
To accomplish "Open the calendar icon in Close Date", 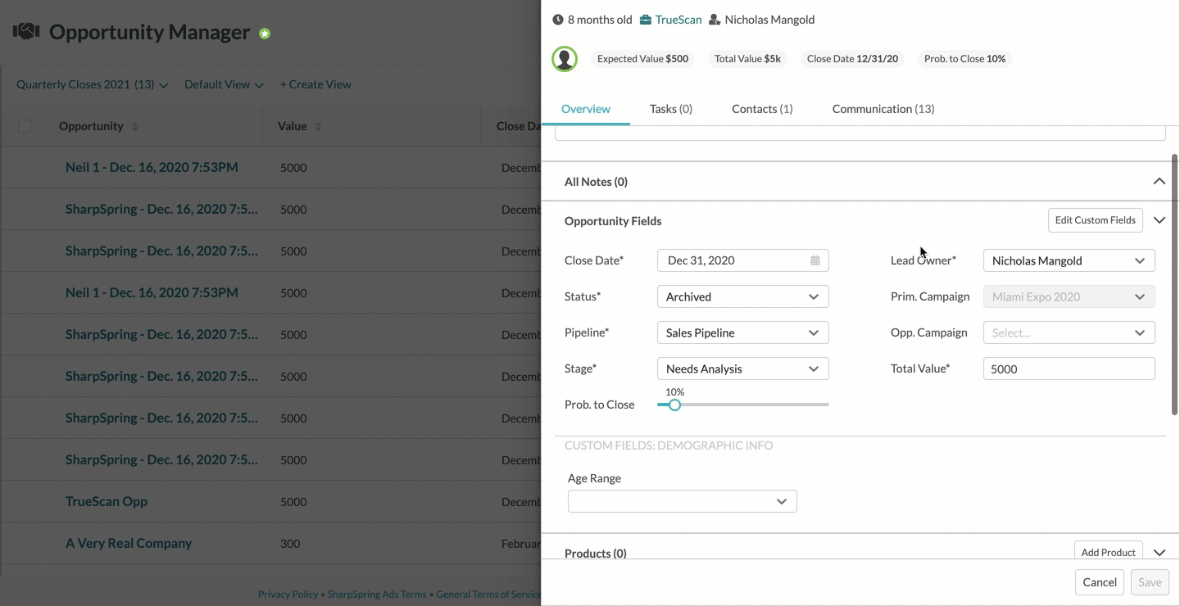I will click(815, 260).
